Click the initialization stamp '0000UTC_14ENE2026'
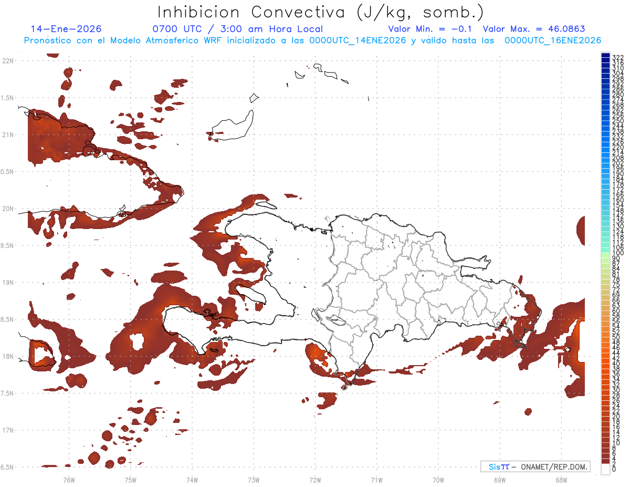 click(358, 40)
